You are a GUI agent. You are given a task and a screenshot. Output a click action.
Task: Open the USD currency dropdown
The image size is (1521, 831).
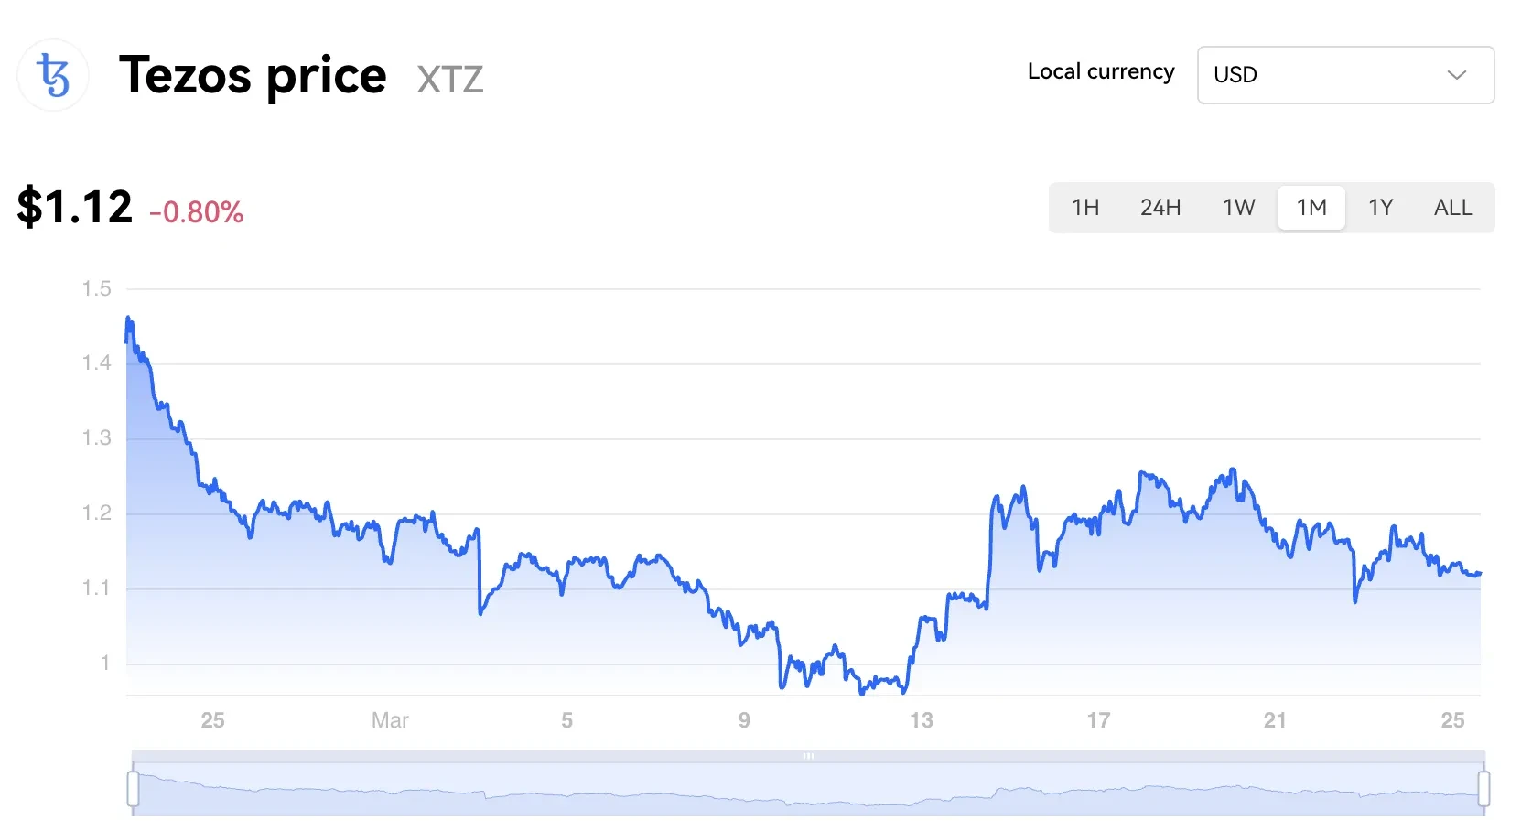click(x=1345, y=75)
